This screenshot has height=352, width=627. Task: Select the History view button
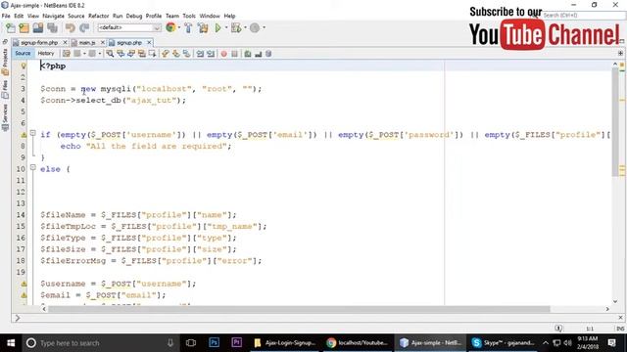click(x=46, y=54)
